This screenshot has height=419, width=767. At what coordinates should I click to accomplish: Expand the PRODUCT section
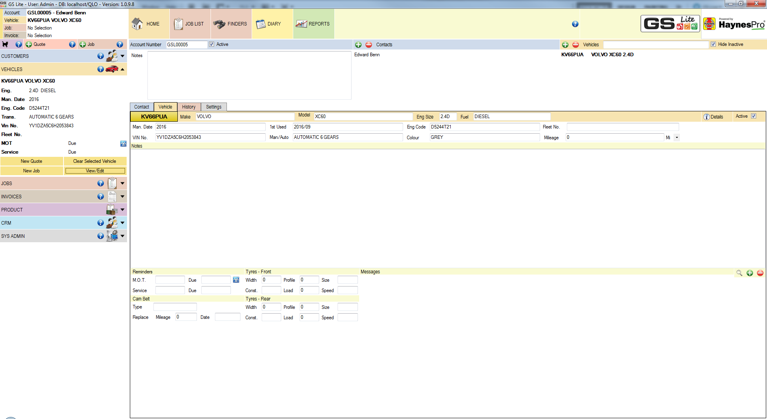(x=123, y=209)
